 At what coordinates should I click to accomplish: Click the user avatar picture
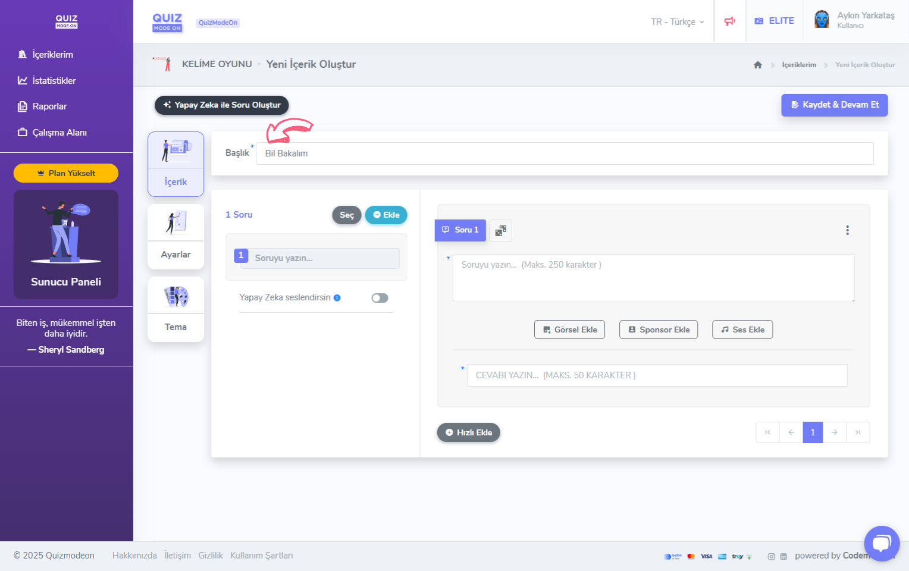[822, 20]
